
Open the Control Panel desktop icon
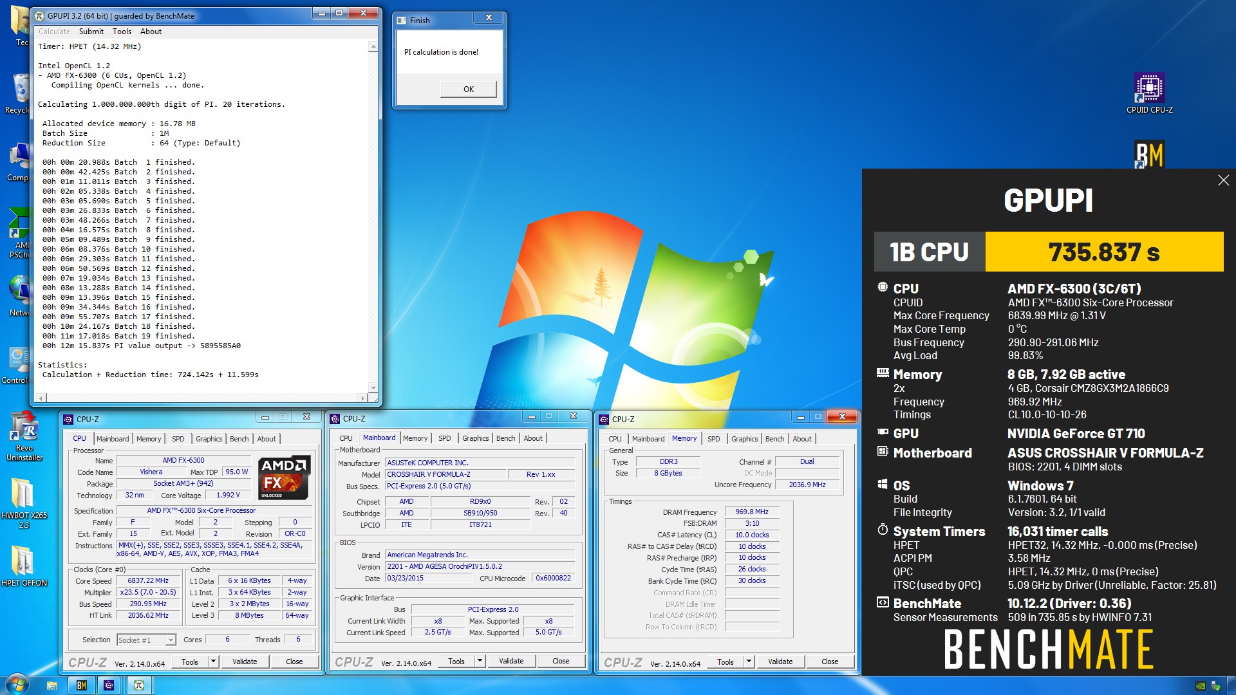15,366
